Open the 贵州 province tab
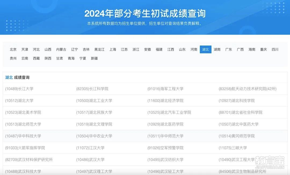The height and width of the screenshot is (175, 290). coord(13,58)
